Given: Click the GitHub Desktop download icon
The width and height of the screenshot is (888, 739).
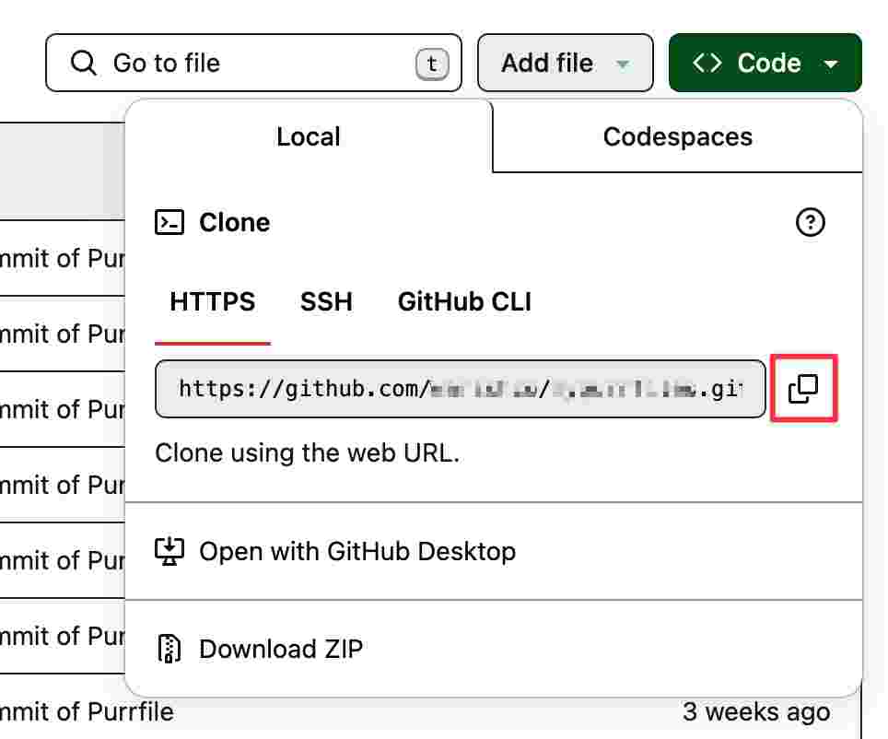Looking at the screenshot, I should pyautogui.click(x=169, y=551).
